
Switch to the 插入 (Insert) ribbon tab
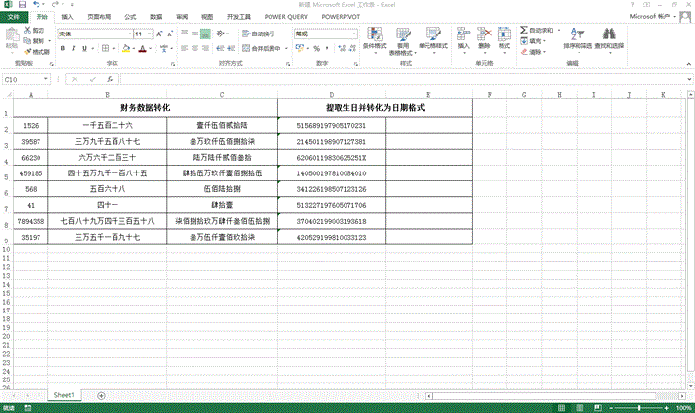[x=66, y=17]
